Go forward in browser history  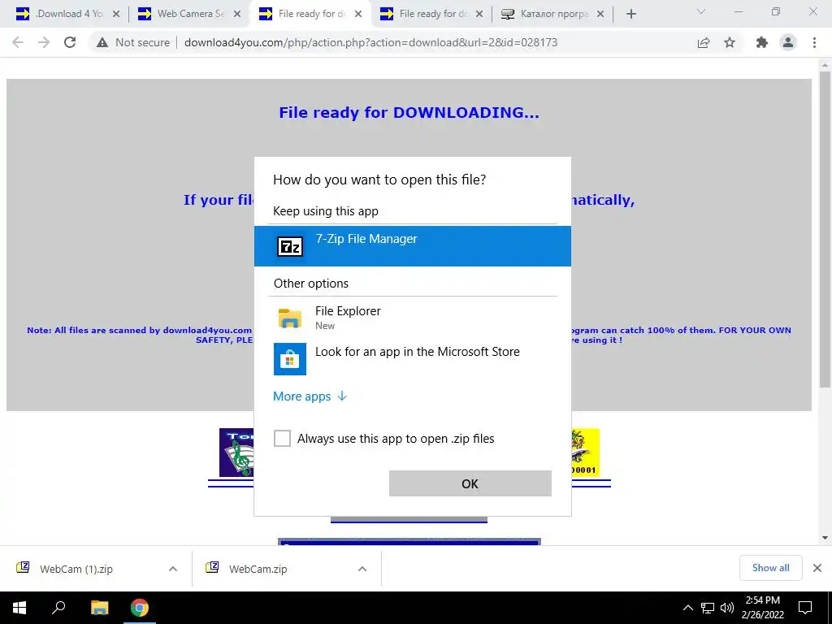[x=44, y=42]
